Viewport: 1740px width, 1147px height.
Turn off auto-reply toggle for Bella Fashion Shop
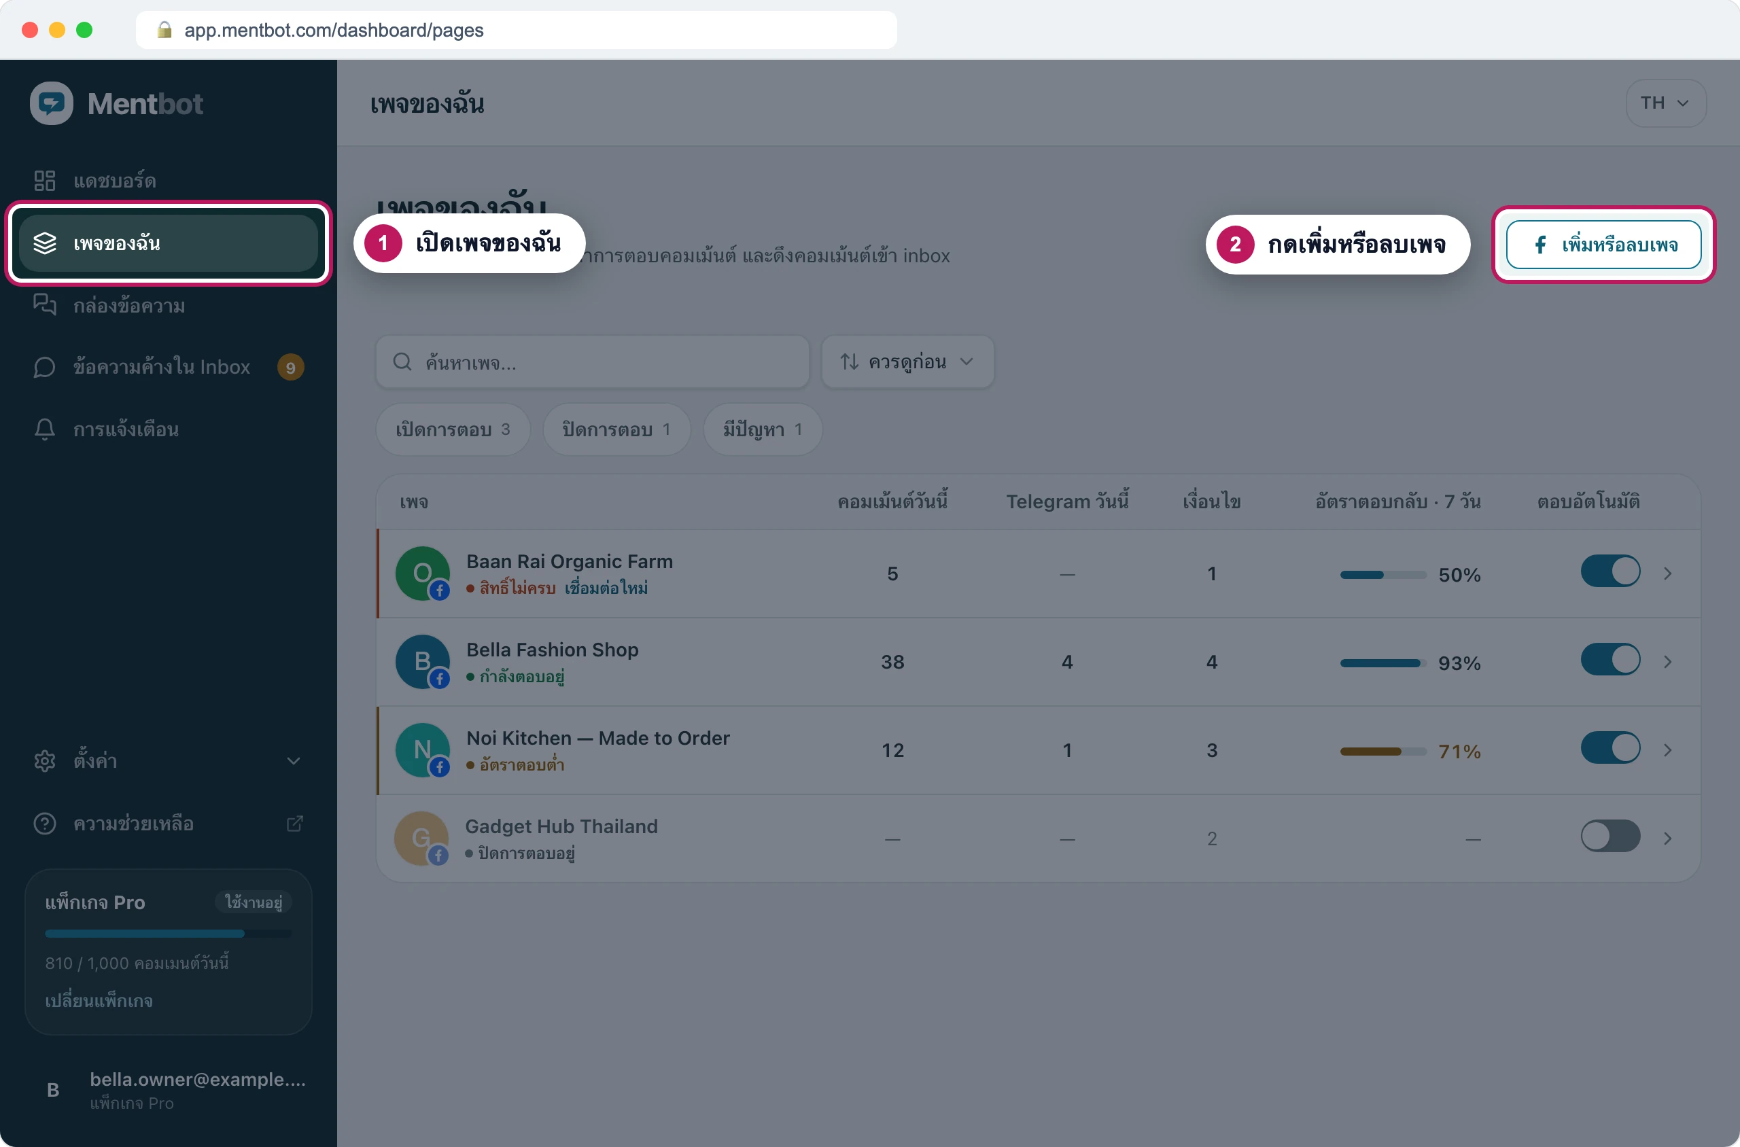(x=1609, y=660)
